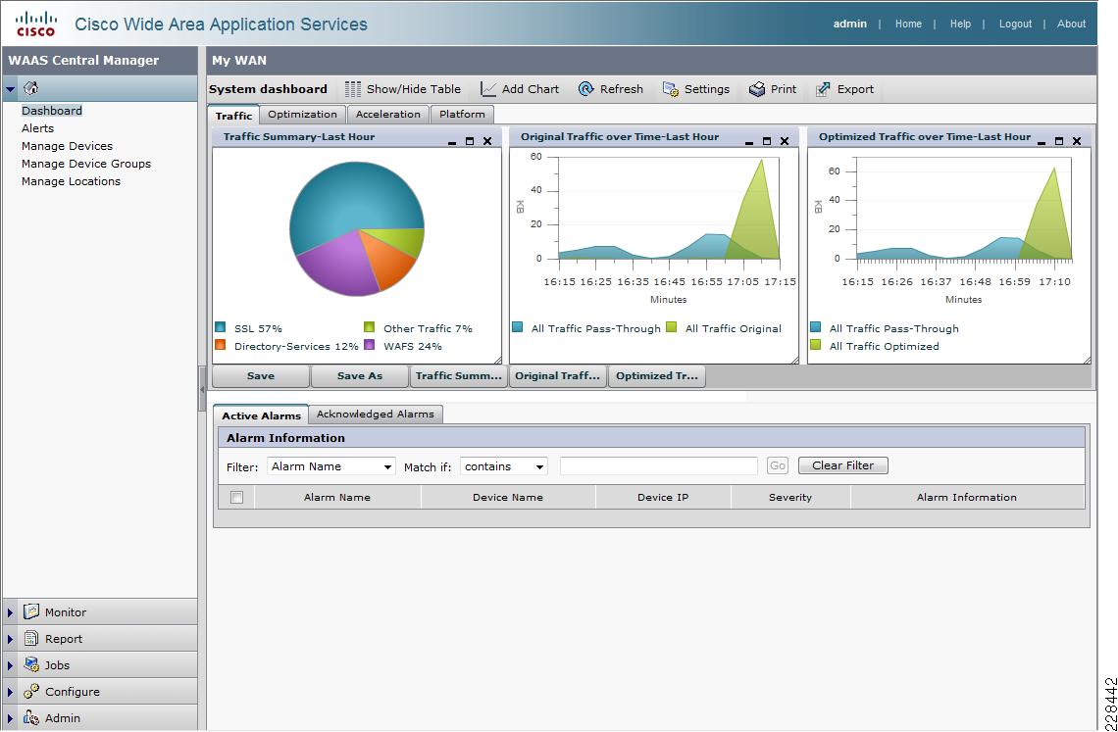
Task: Select the Active Alarms tab
Action: pyautogui.click(x=261, y=415)
